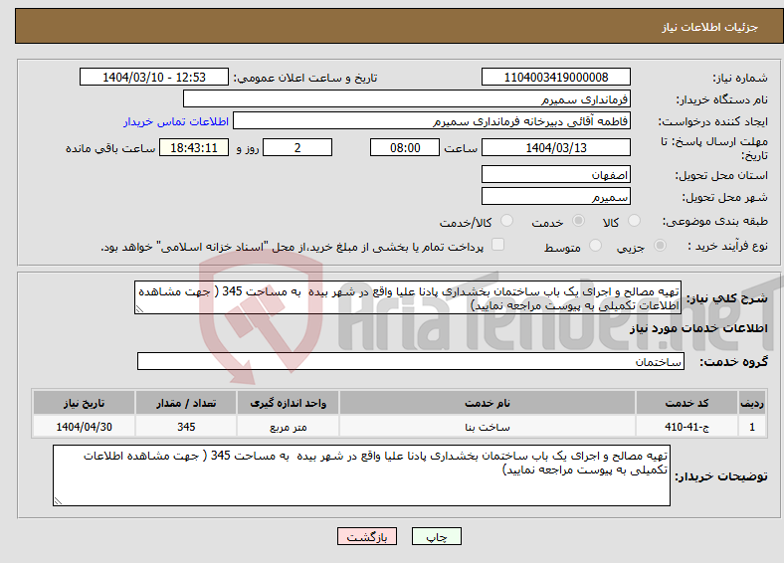This screenshot has height=563, width=784.
Task: Click service code cell ج-41-410
Action: tap(686, 427)
